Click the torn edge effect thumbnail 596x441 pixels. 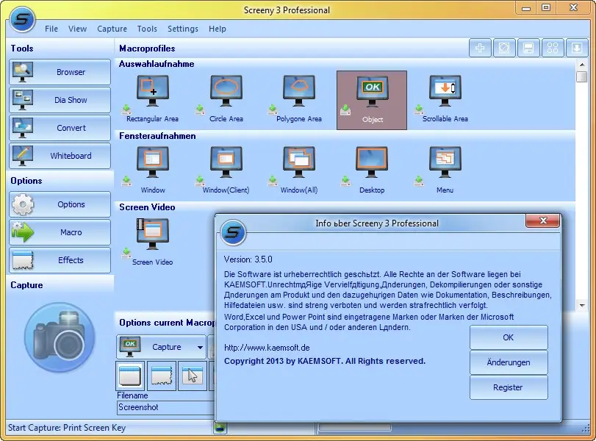(x=162, y=376)
